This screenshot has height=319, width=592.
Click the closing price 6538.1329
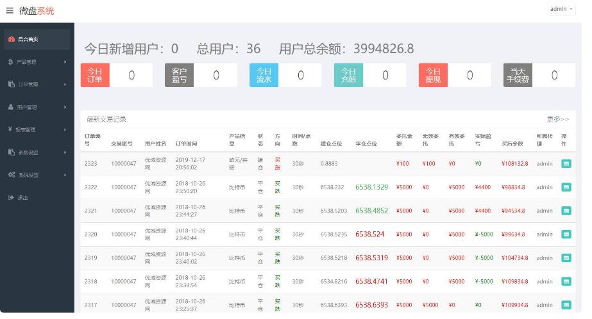coord(371,187)
